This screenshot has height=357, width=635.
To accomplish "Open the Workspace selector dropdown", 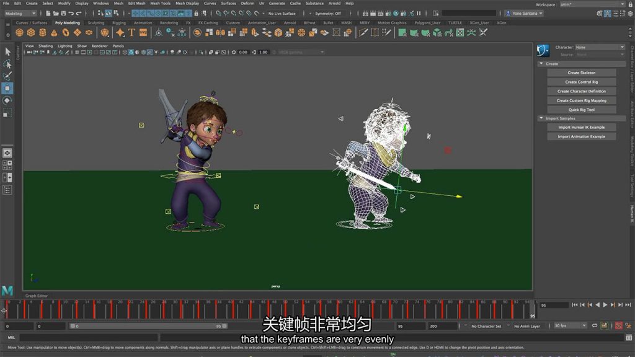I will pyautogui.click(x=592, y=4).
